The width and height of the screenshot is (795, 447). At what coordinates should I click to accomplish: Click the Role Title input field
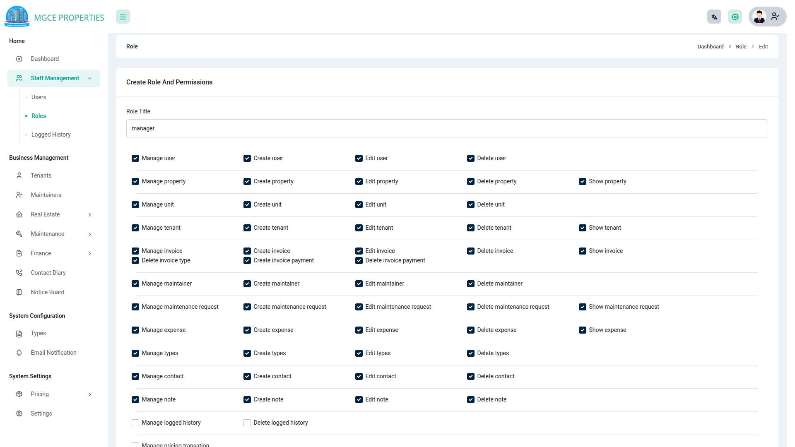(x=446, y=128)
